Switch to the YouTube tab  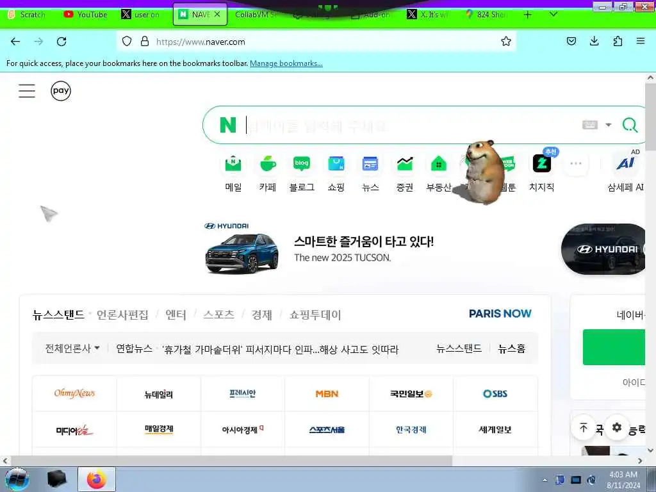pos(86,15)
